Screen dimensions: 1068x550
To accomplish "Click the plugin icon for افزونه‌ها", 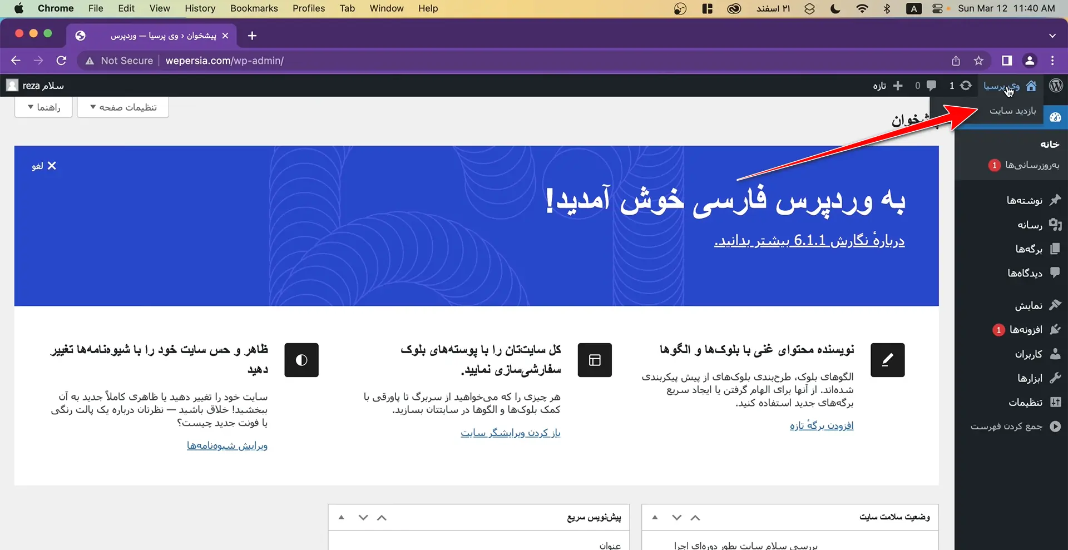I will click(x=1055, y=329).
